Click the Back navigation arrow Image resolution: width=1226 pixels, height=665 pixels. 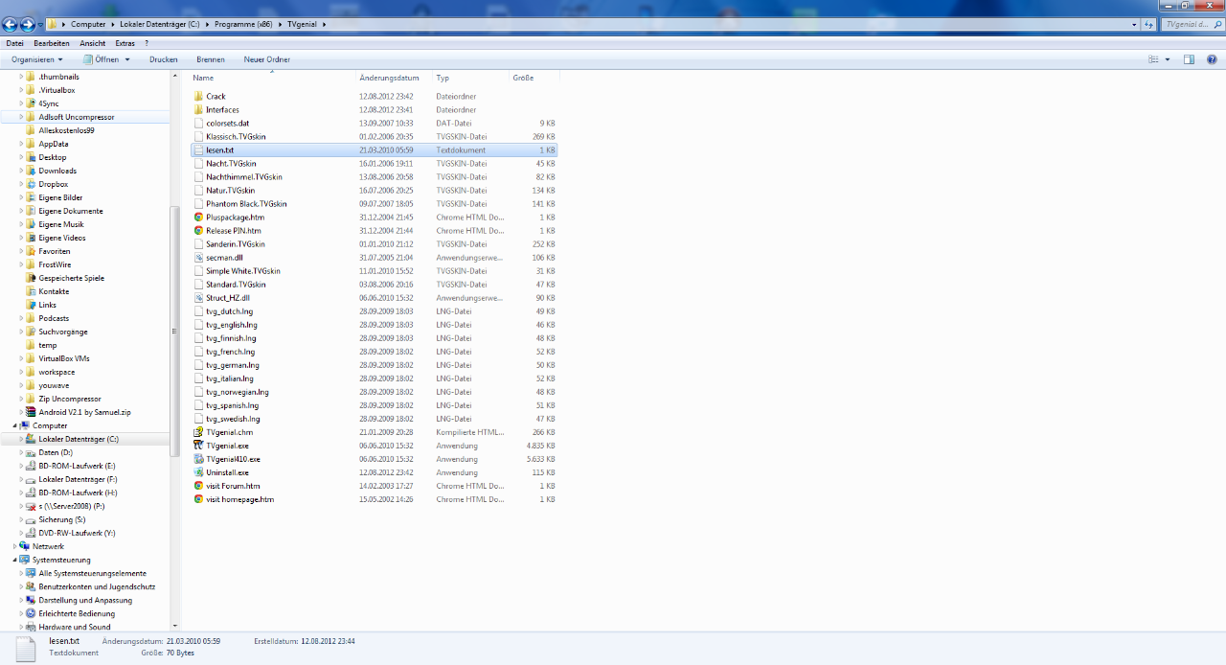coord(10,24)
